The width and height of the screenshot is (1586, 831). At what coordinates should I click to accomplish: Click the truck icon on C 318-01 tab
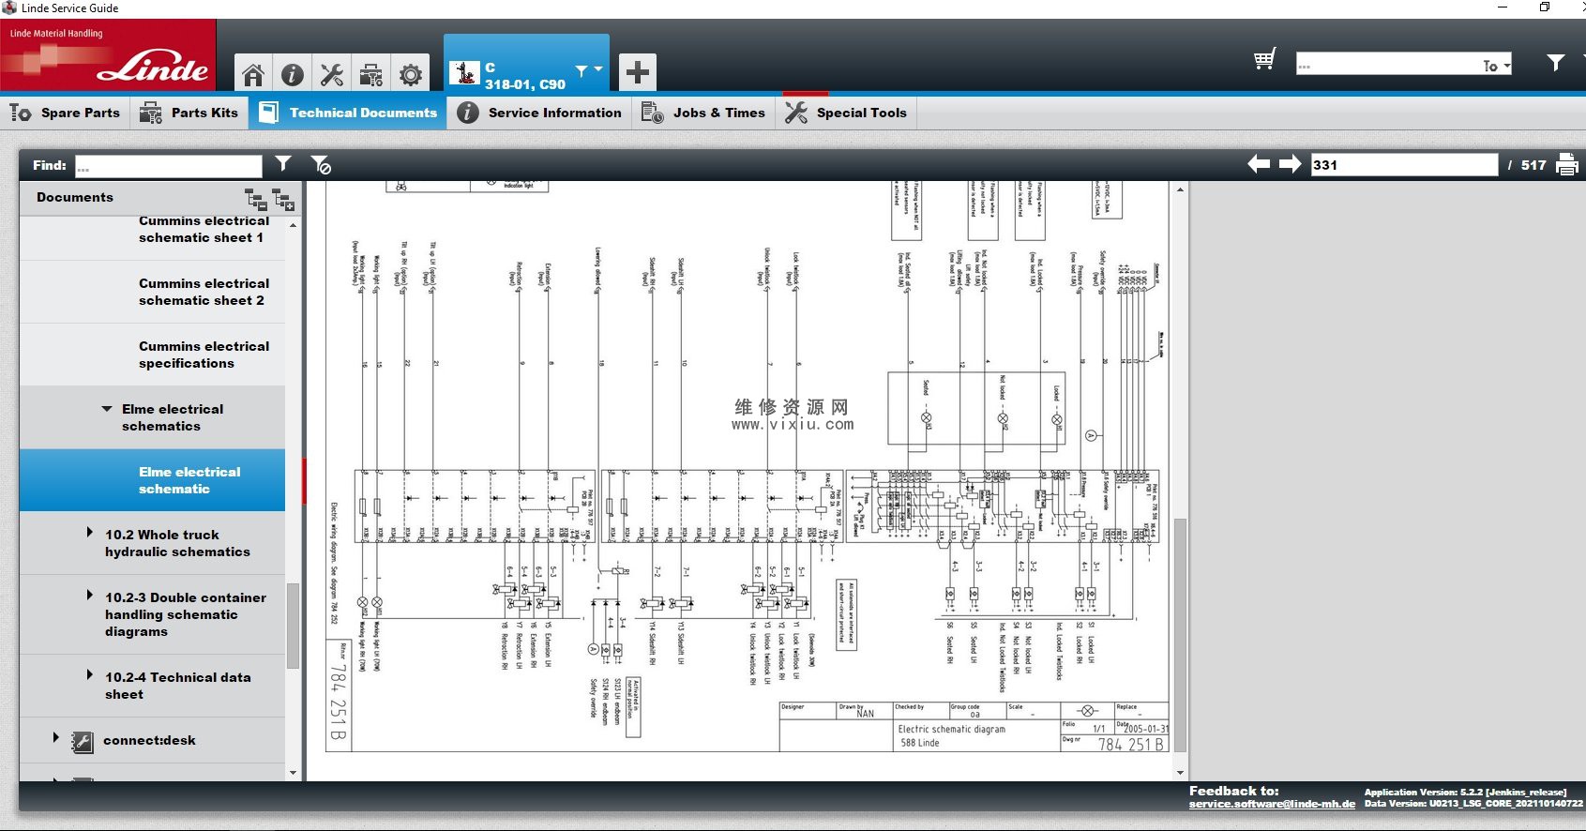tap(464, 73)
